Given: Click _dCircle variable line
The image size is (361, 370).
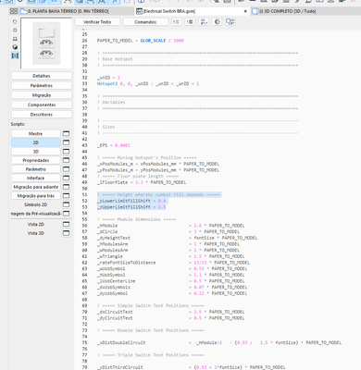Looking at the screenshot, I should [168, 231].
